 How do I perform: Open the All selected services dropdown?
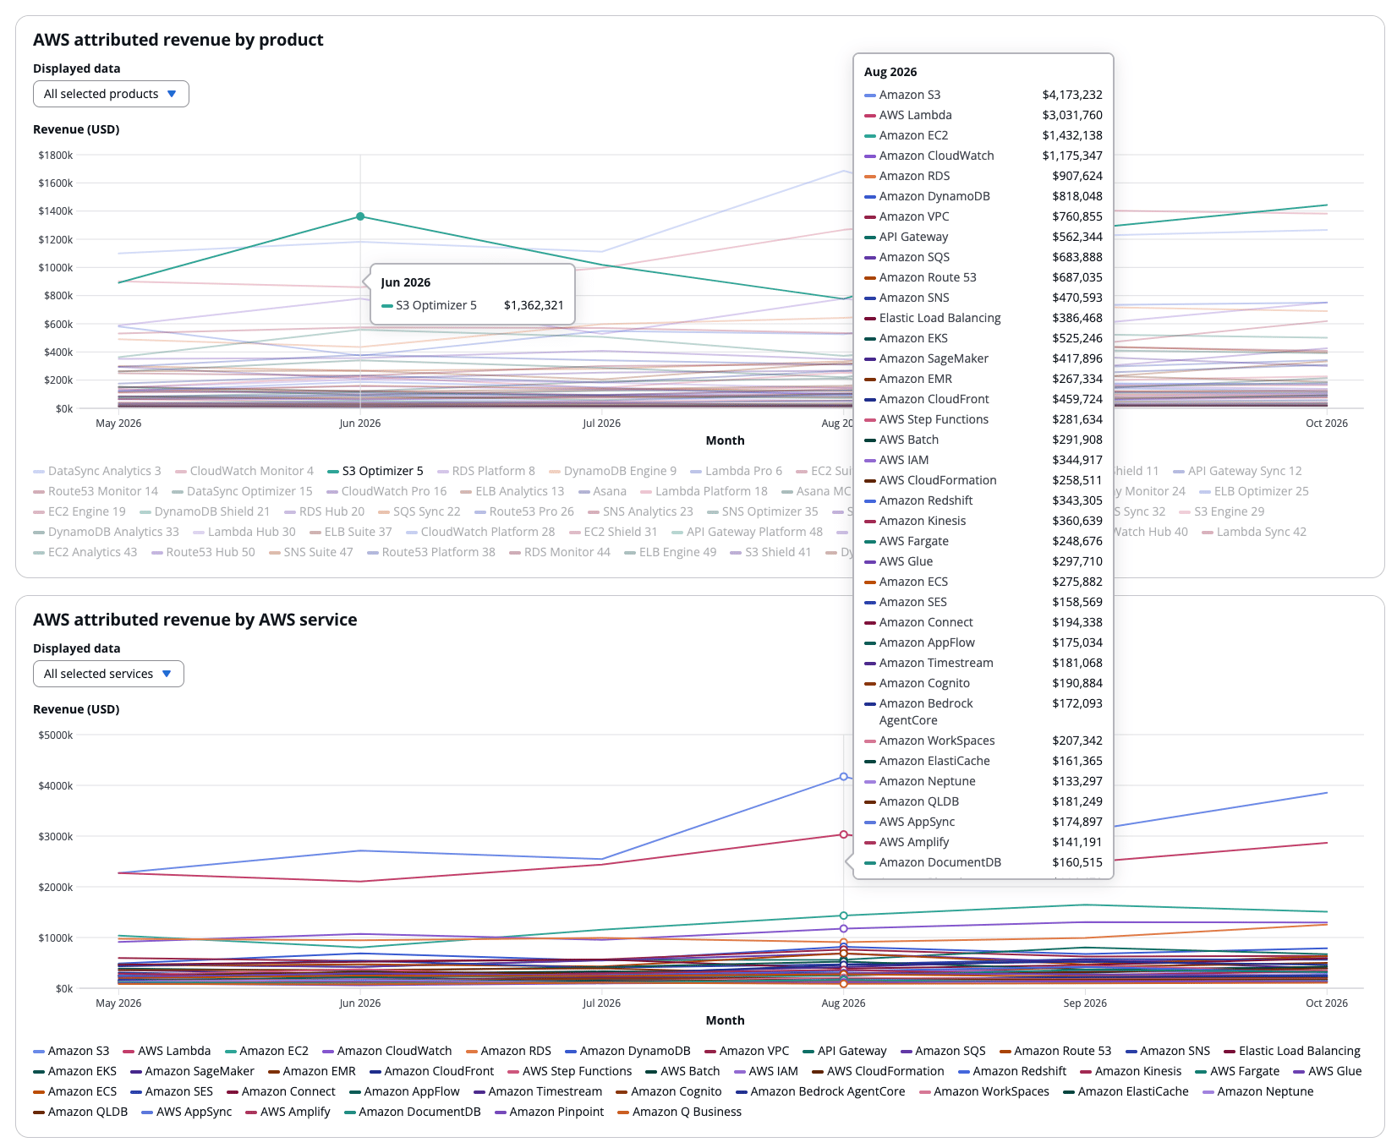pos(108,674)
